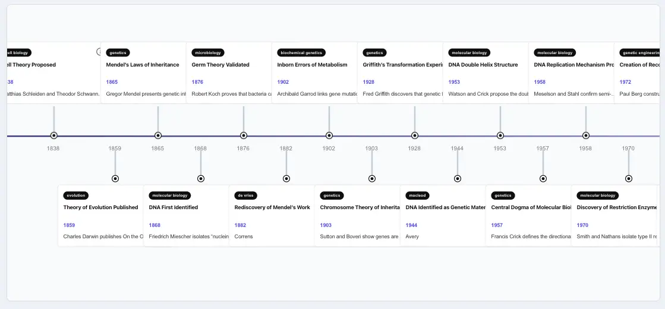Click the 1903 timeline marker dot
The image size is (665, 309).
[x=372, y=179]
